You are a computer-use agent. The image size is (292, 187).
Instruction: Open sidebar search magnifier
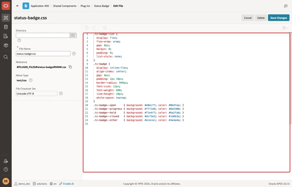pos(6,57)
